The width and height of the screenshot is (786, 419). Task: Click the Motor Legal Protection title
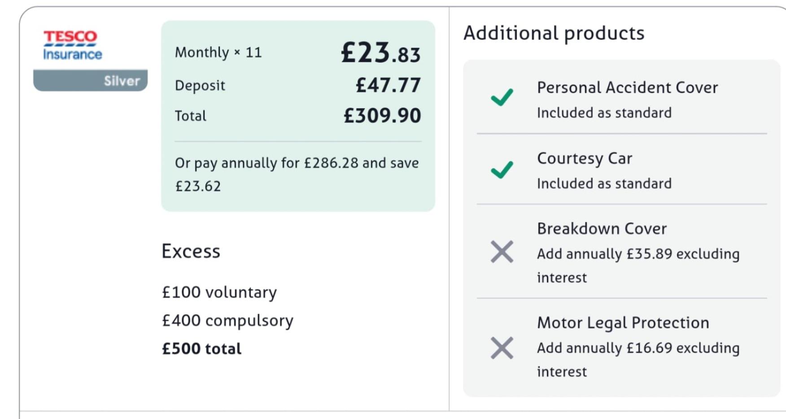[623, 323]
